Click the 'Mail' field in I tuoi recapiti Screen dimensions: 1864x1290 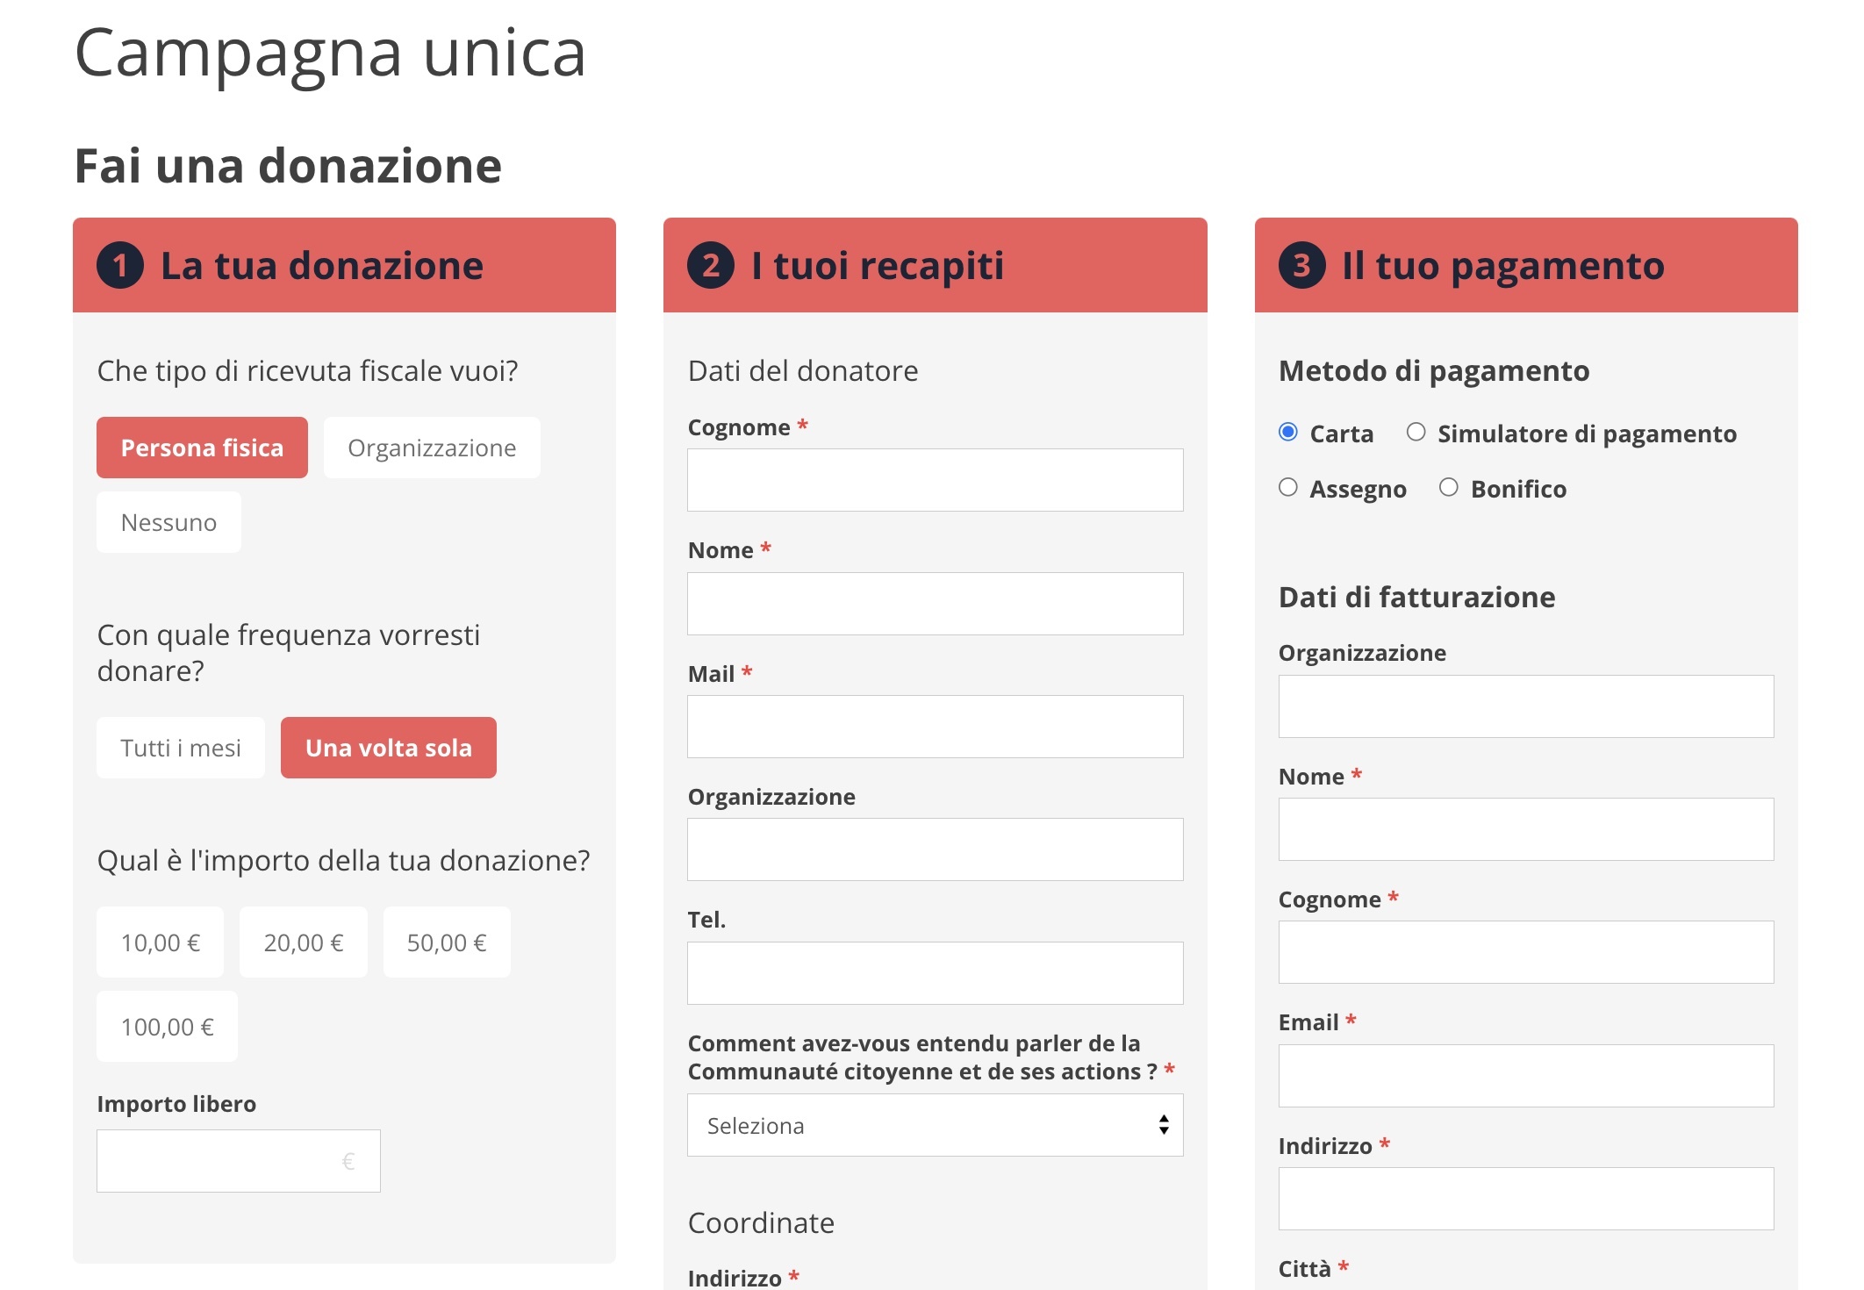(x=934, y=726)
